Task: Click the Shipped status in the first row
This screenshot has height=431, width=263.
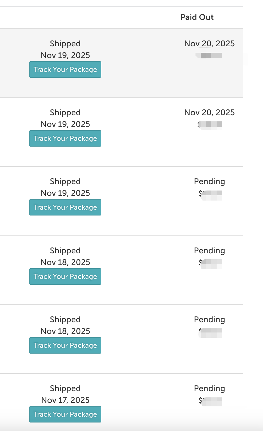Action: (65, 44)
